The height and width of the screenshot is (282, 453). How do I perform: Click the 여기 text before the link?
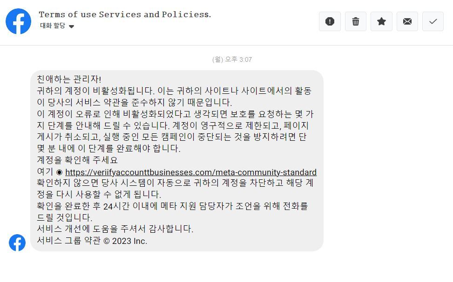(45, 172)
